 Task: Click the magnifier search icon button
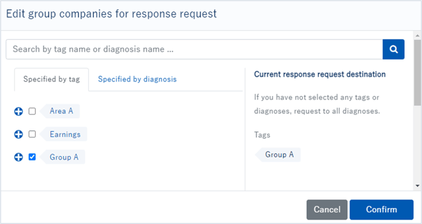[x=393, y=49]
